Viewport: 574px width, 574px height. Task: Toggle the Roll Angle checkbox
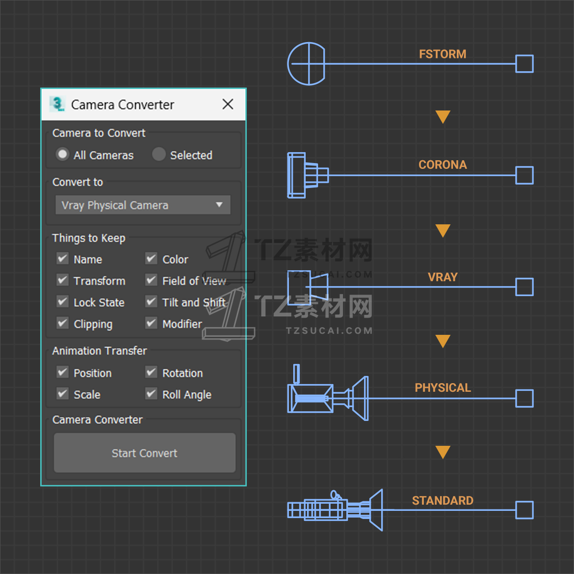coord(151,394)
